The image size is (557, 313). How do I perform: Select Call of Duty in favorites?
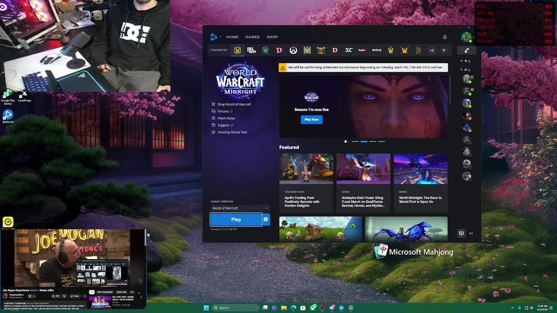tap(252, 50)
